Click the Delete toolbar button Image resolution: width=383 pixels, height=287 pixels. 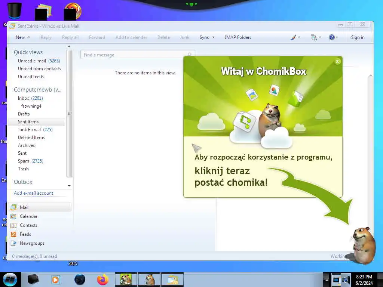[163, 37]
